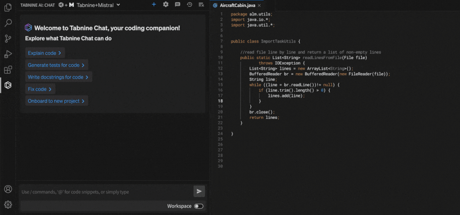460x215 pixels.
Task: Select Write docstrings for code
Action: coord(58,77)
